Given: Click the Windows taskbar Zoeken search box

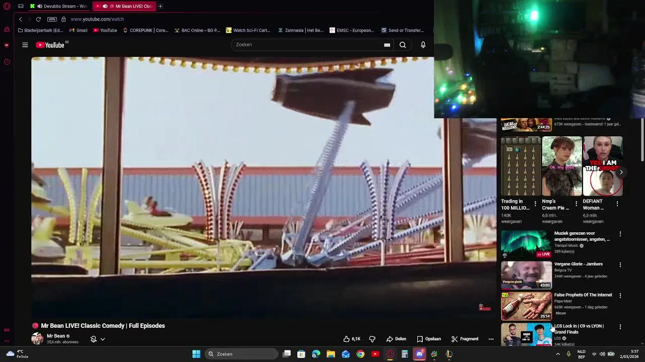Looking at the screenshot, I should tap(242, 354).
